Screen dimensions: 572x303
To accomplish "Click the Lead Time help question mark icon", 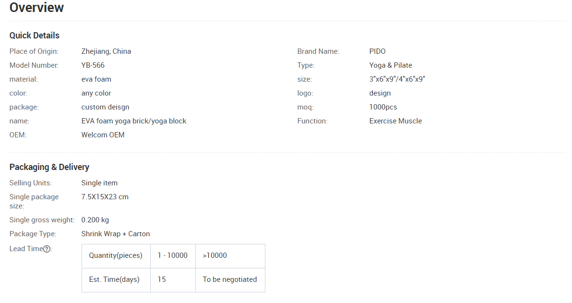I will [x=47, y=249].
